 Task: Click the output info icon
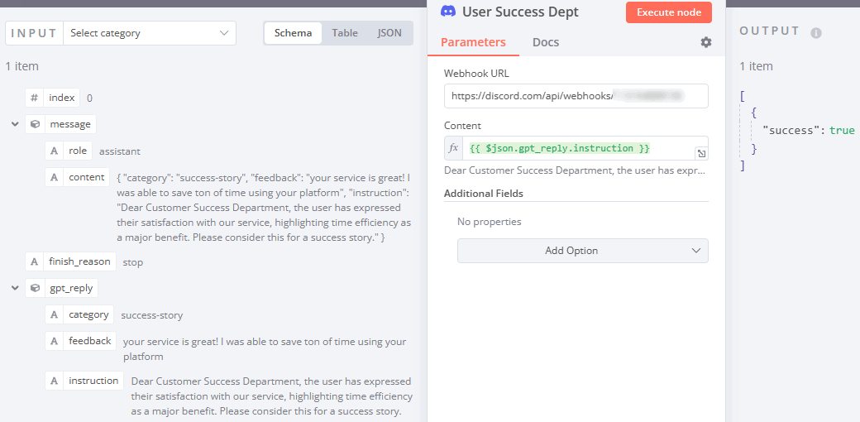click(816, 33)
